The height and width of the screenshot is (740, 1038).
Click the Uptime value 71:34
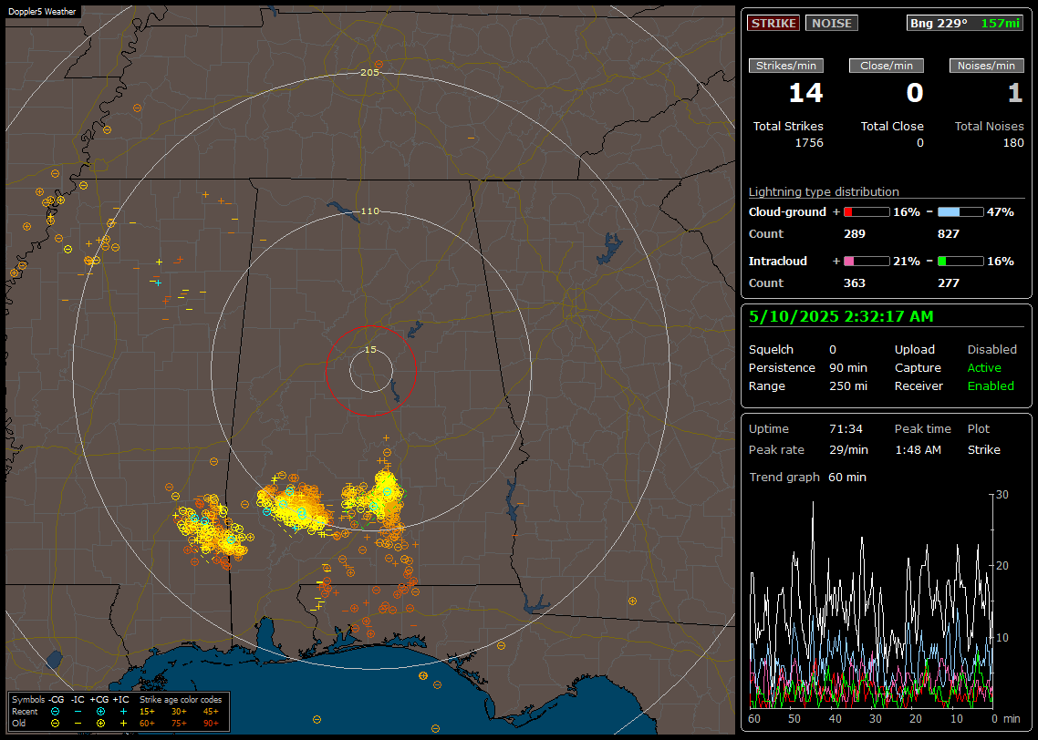(846, 429)
